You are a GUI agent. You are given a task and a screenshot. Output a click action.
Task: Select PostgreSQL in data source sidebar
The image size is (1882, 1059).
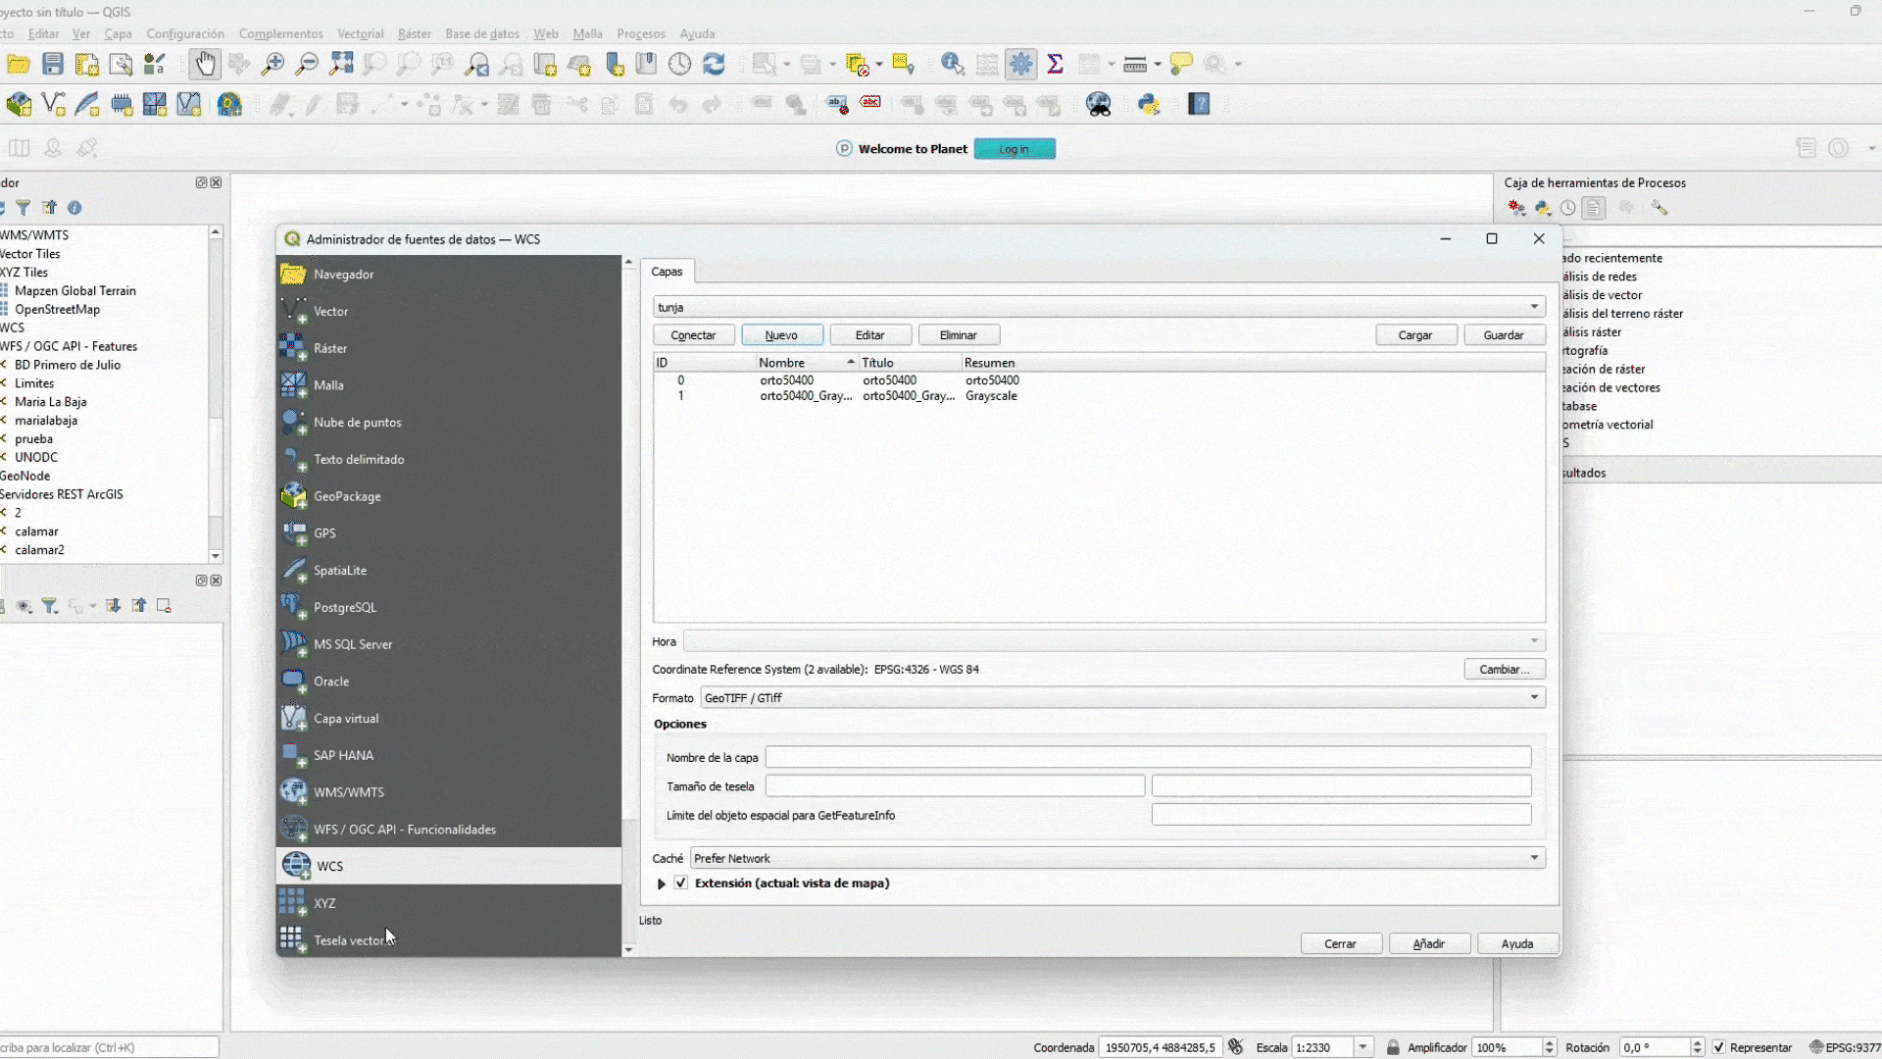[x=344, y=607]
